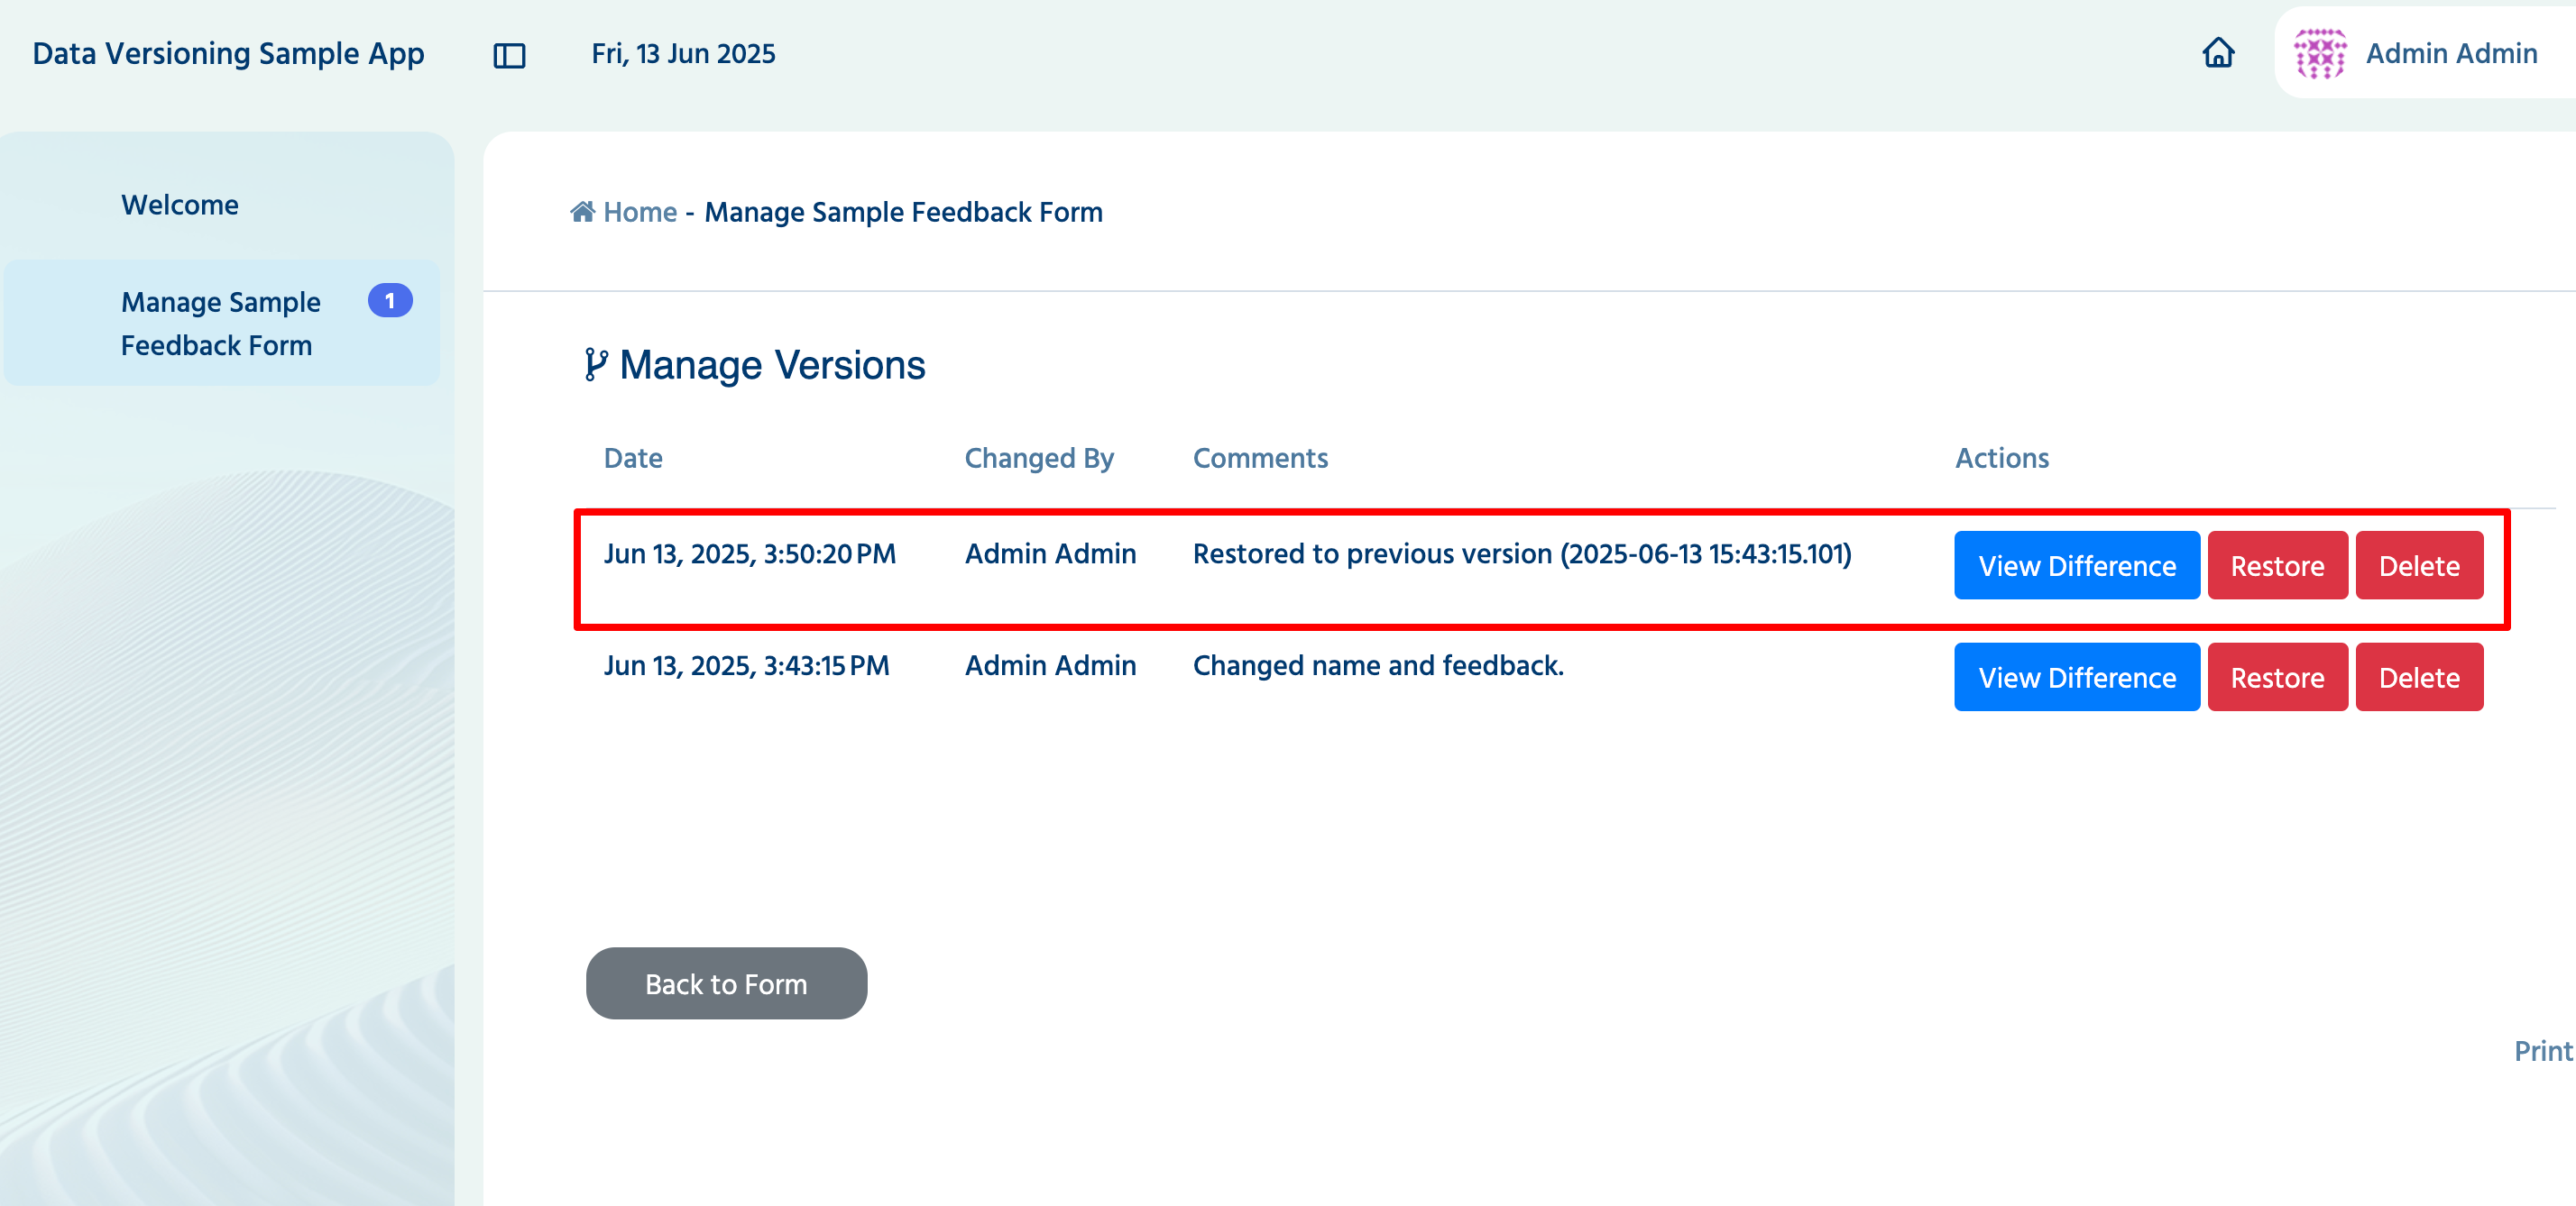Viewport: 2576px width, 1206px height.
Task: Click the breadcrumb home icon
Action: (x=583, y=212)
